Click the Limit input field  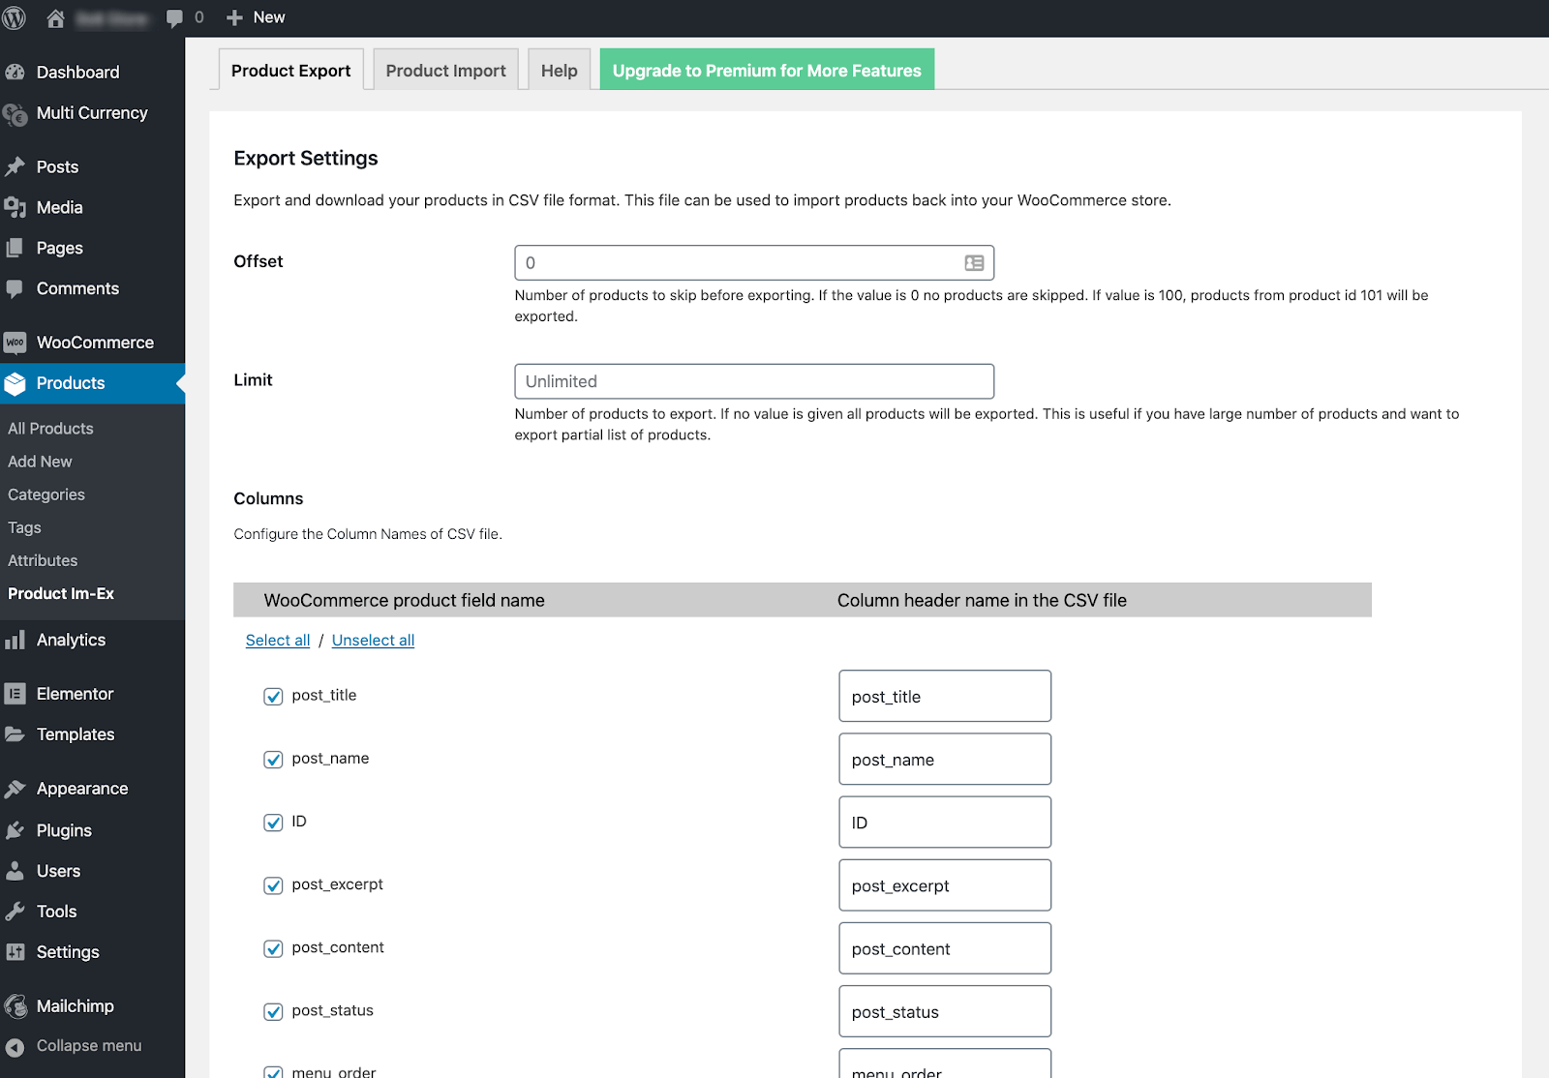pos(753,381)
